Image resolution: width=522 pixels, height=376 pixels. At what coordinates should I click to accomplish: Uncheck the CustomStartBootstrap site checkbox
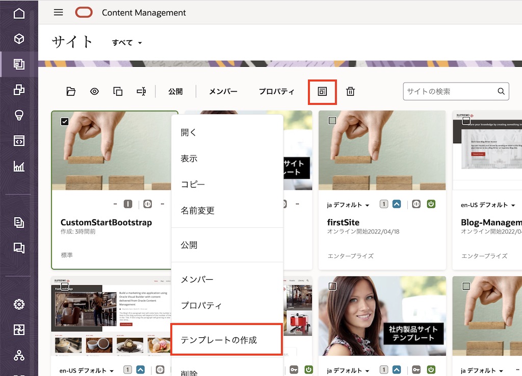coord(65,121)
